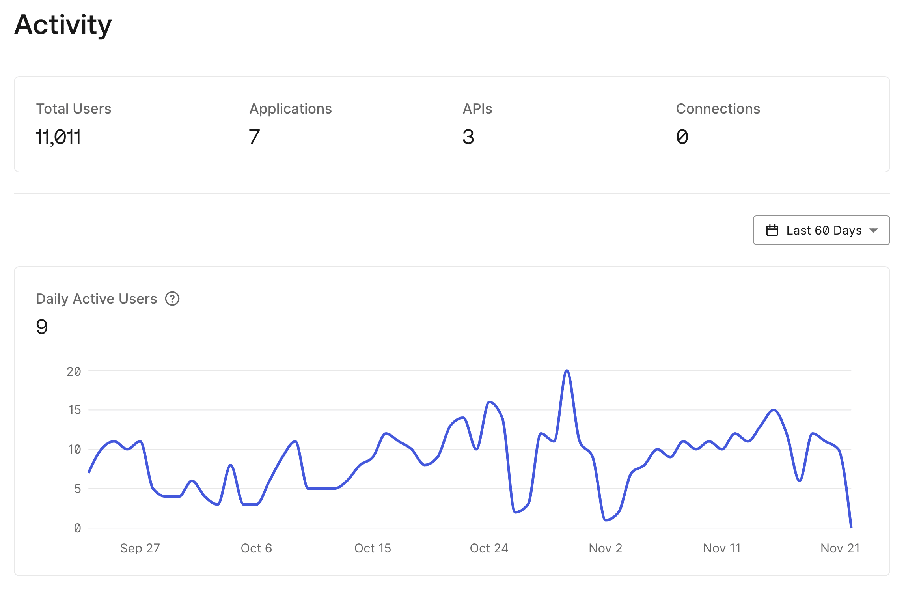Screen dimensions: 906x601
Task: Click the Applications label
Action: (x=291, y=109)
